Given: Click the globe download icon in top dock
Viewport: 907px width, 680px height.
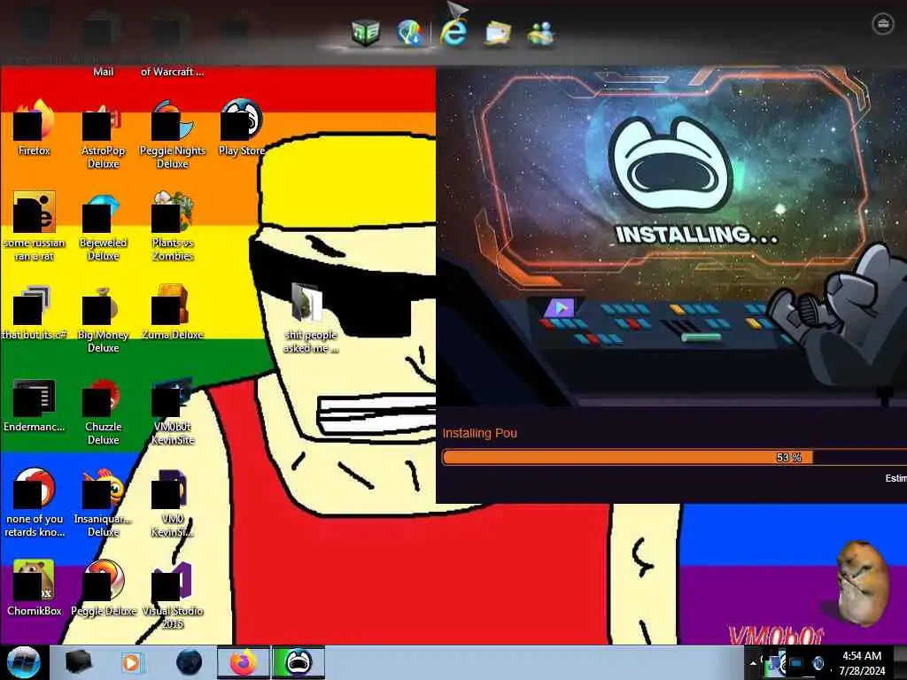Looking at the screenshot, I should point(409,32).
